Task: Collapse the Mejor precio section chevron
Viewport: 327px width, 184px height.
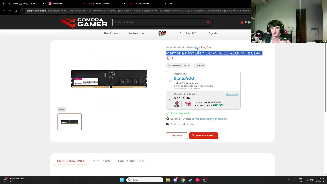Action: pos(170,81)
